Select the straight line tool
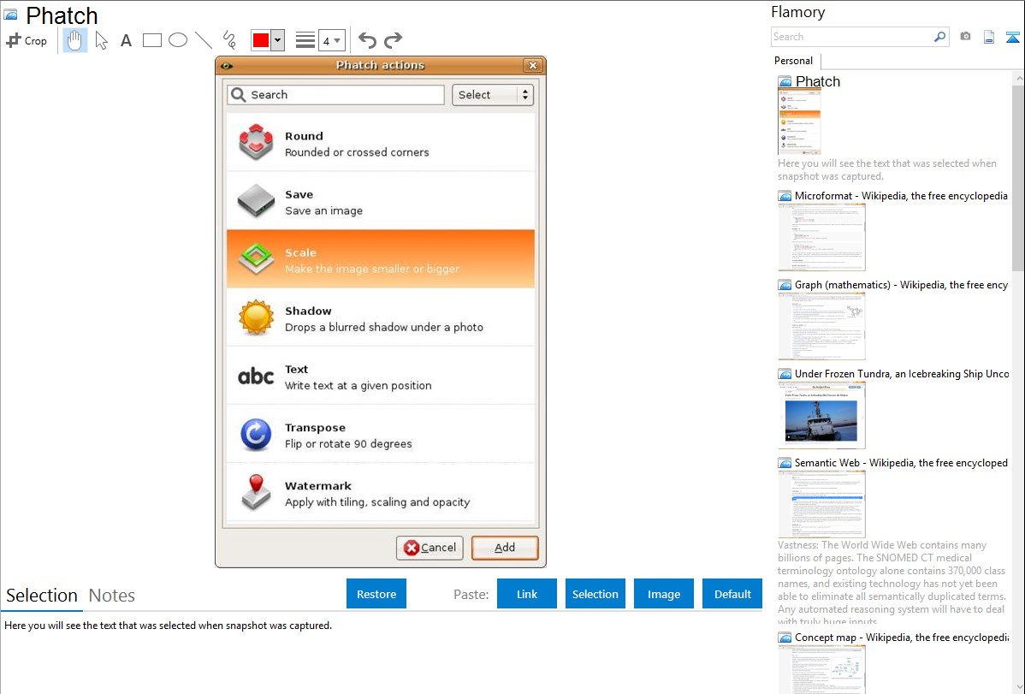The height and width of the screenshot is (694, 1025). [x=204, y=40]
